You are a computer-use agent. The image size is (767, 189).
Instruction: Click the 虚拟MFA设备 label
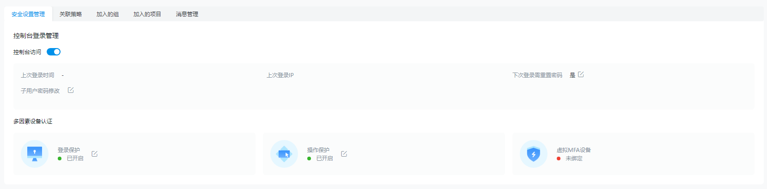[574, 150]
